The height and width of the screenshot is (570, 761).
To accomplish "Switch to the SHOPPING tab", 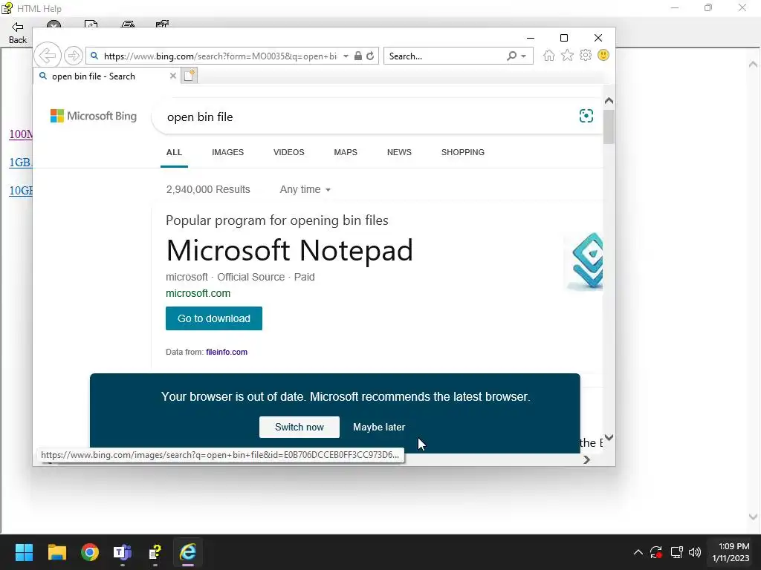I will tap(463, 152).
